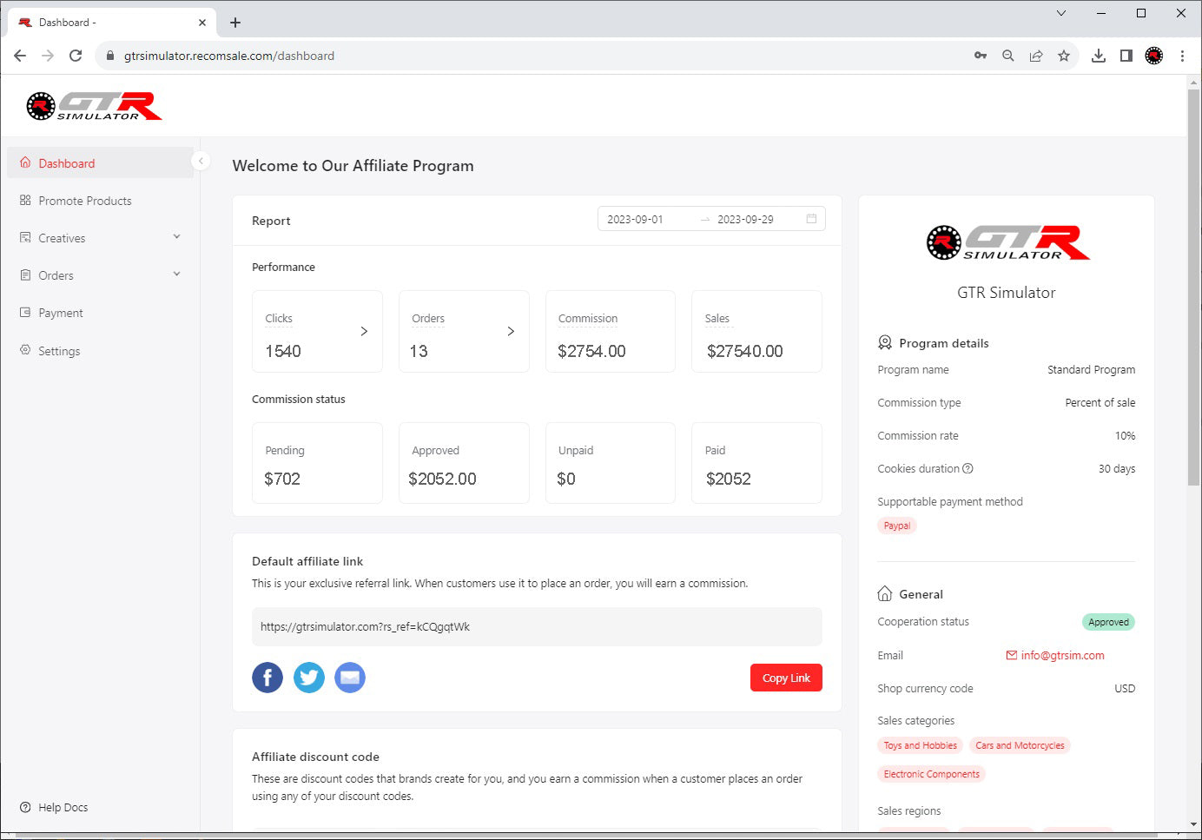Open Help Docs link
This screenshot has width=1202, height=840.
point(63,807)
